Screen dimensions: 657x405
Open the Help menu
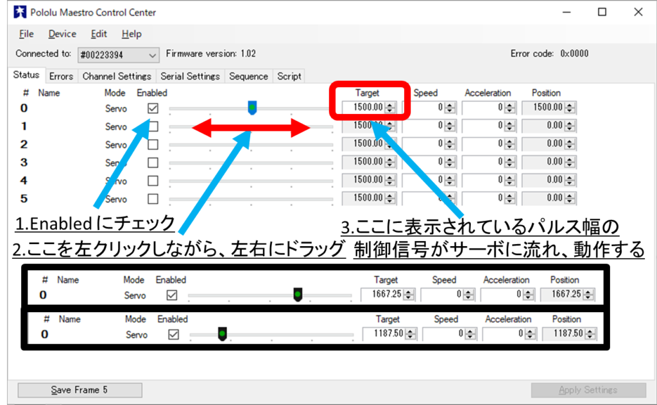click(132, 34)
